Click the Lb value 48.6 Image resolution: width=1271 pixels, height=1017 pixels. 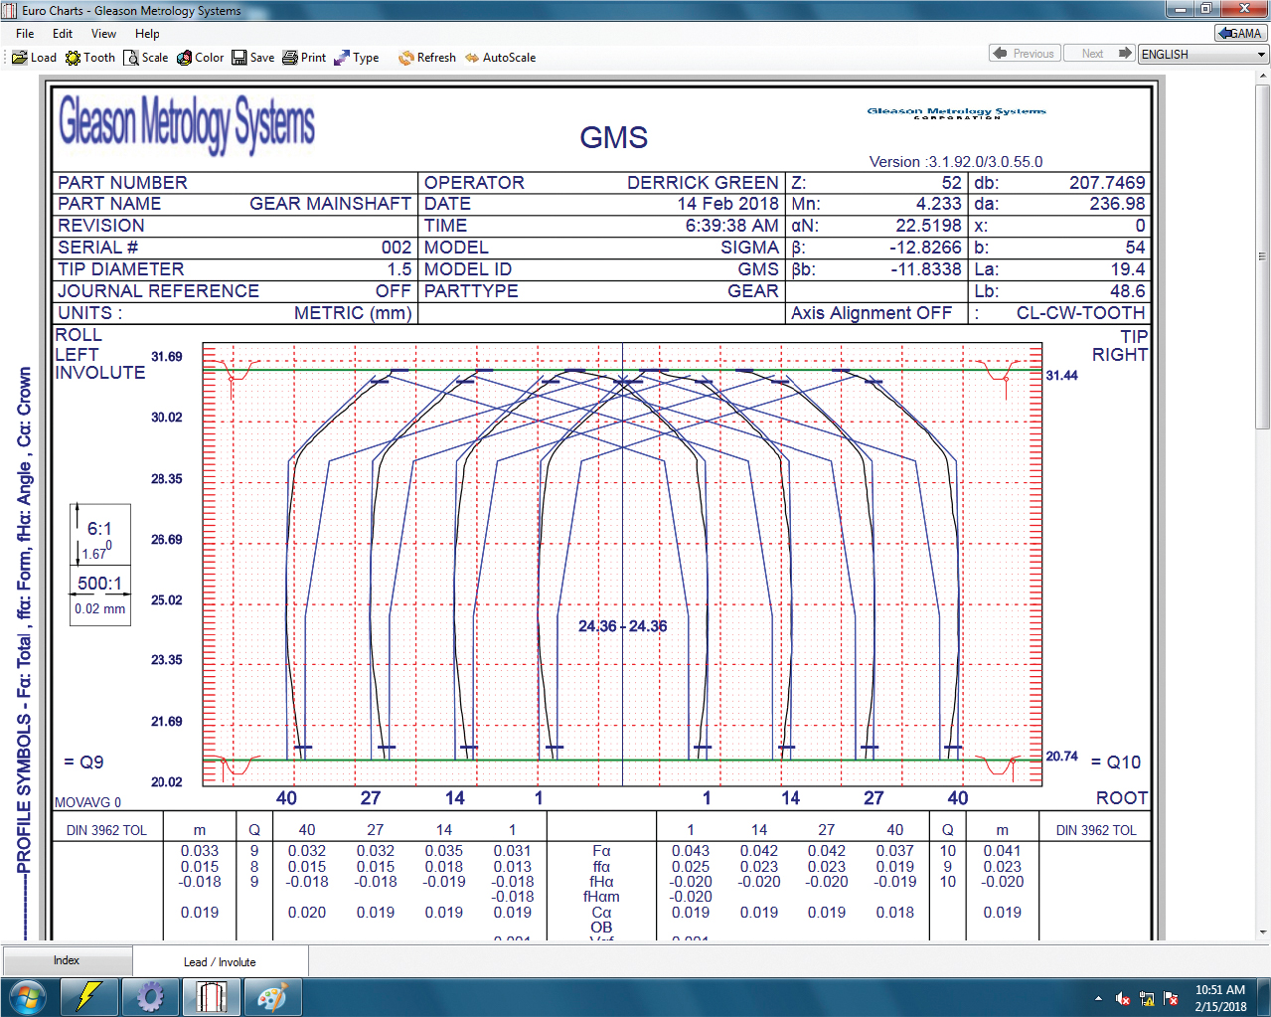coord(1128,291)
